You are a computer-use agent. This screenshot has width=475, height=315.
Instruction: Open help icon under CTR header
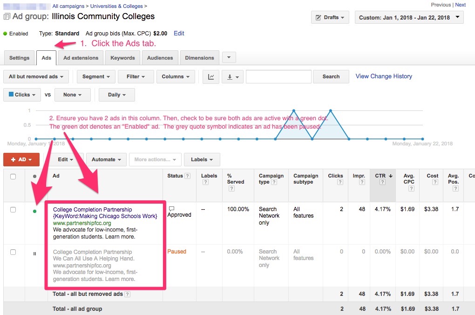pos(382,182)
